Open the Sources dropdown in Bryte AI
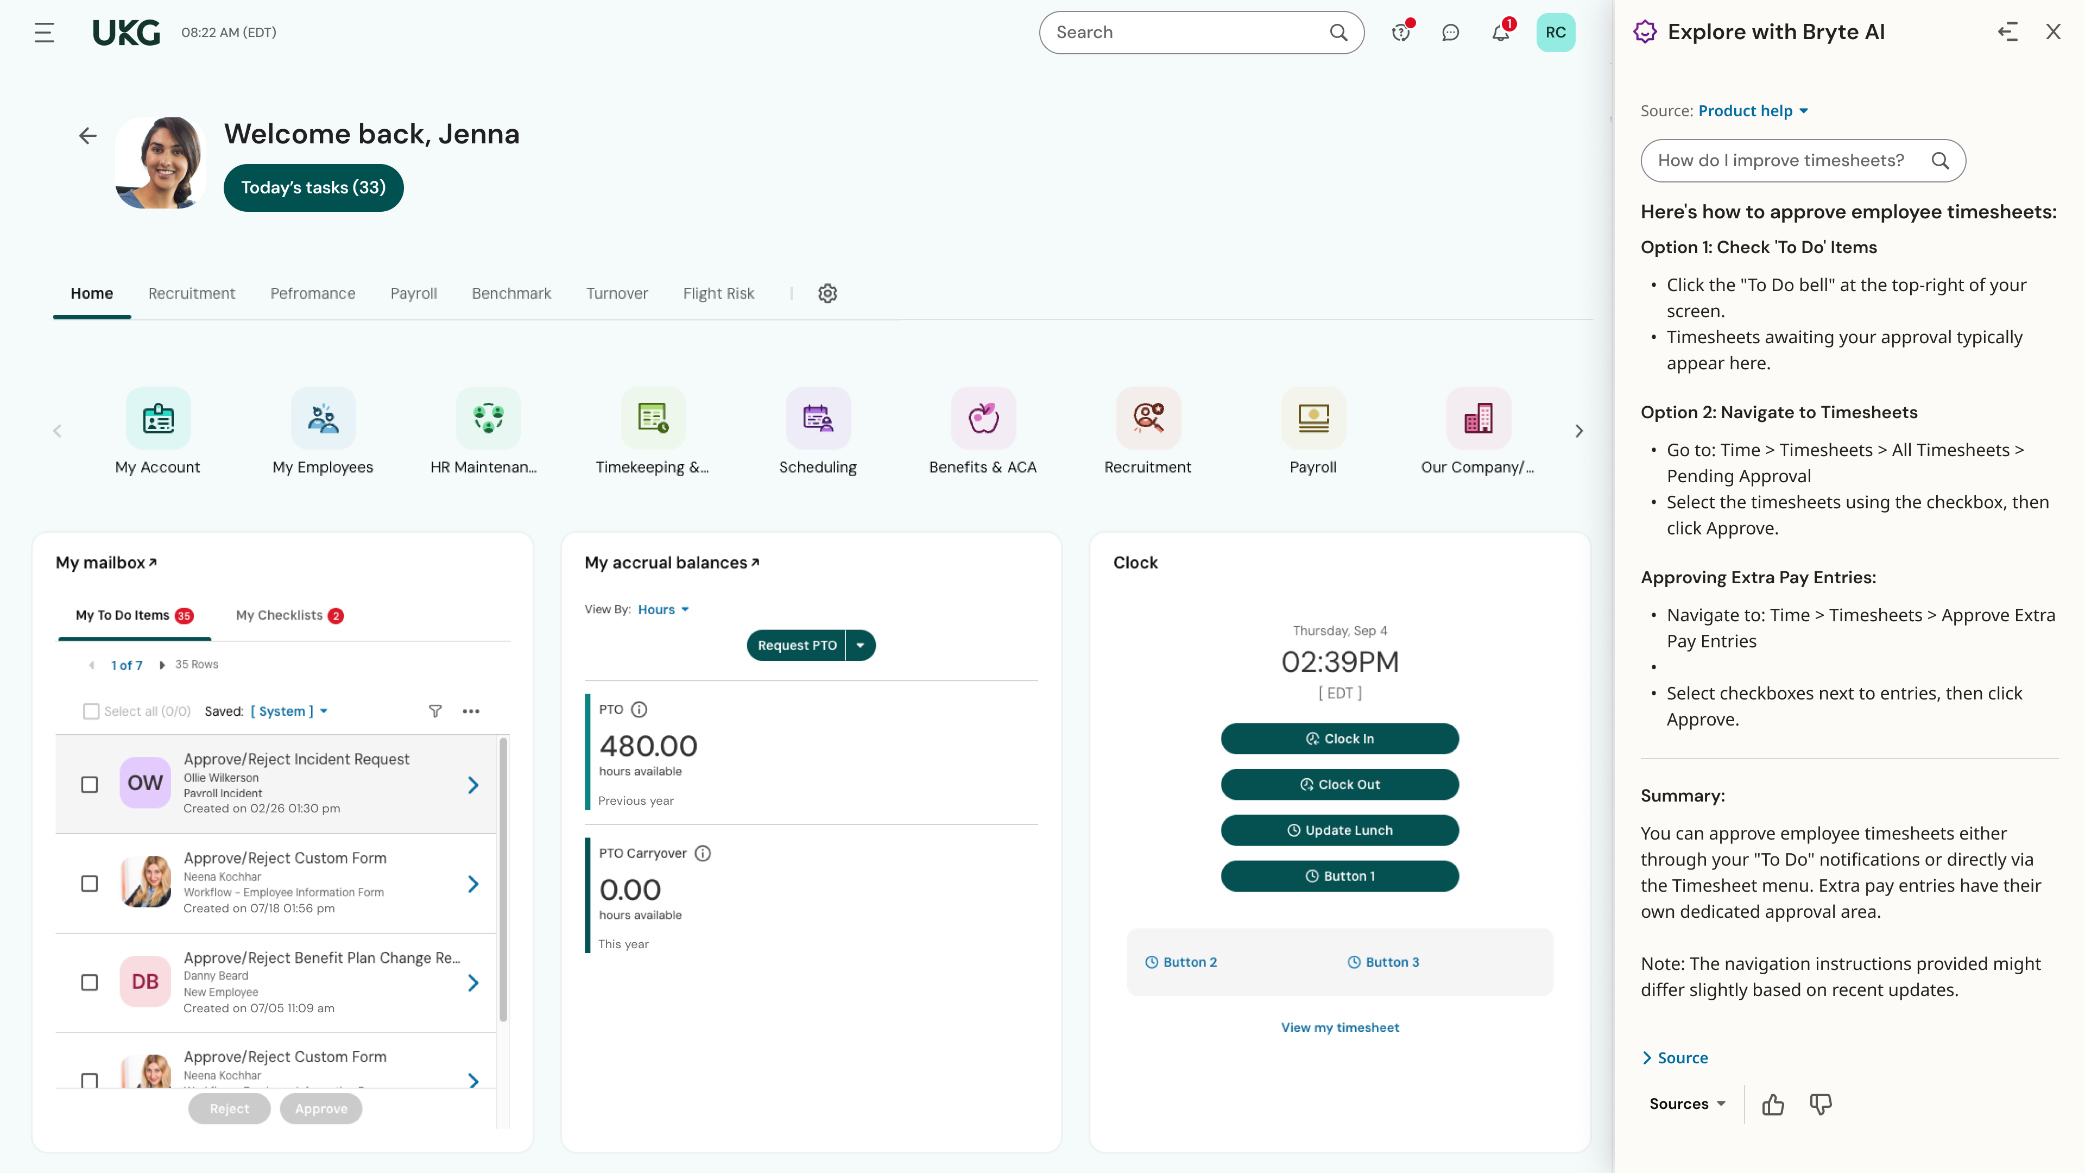The width and height of the screenshot is (2085, 1173). (1687, 1103)
